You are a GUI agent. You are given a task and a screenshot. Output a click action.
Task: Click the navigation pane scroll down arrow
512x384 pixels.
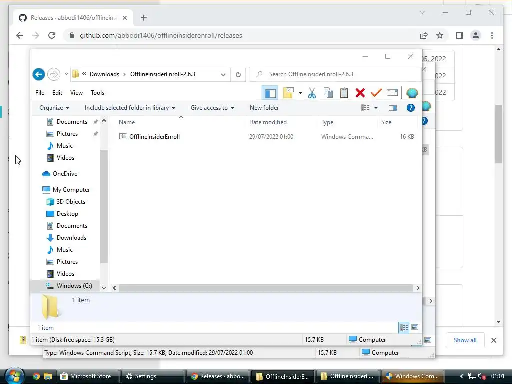tap(104, 288)
